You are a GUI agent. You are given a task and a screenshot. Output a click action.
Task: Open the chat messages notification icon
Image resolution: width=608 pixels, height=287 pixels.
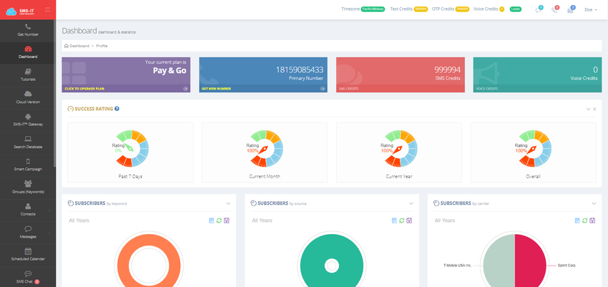coord(538,10)
